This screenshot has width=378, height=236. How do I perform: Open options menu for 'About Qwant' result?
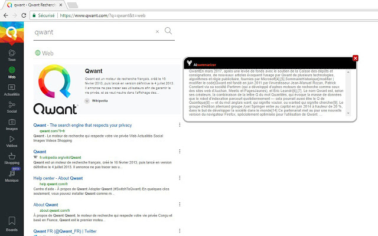[x=180, y=204]
